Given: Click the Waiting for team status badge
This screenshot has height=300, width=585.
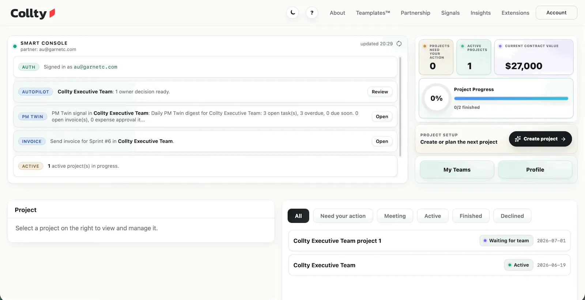Looking at the screenshot, I should [506, 241].
